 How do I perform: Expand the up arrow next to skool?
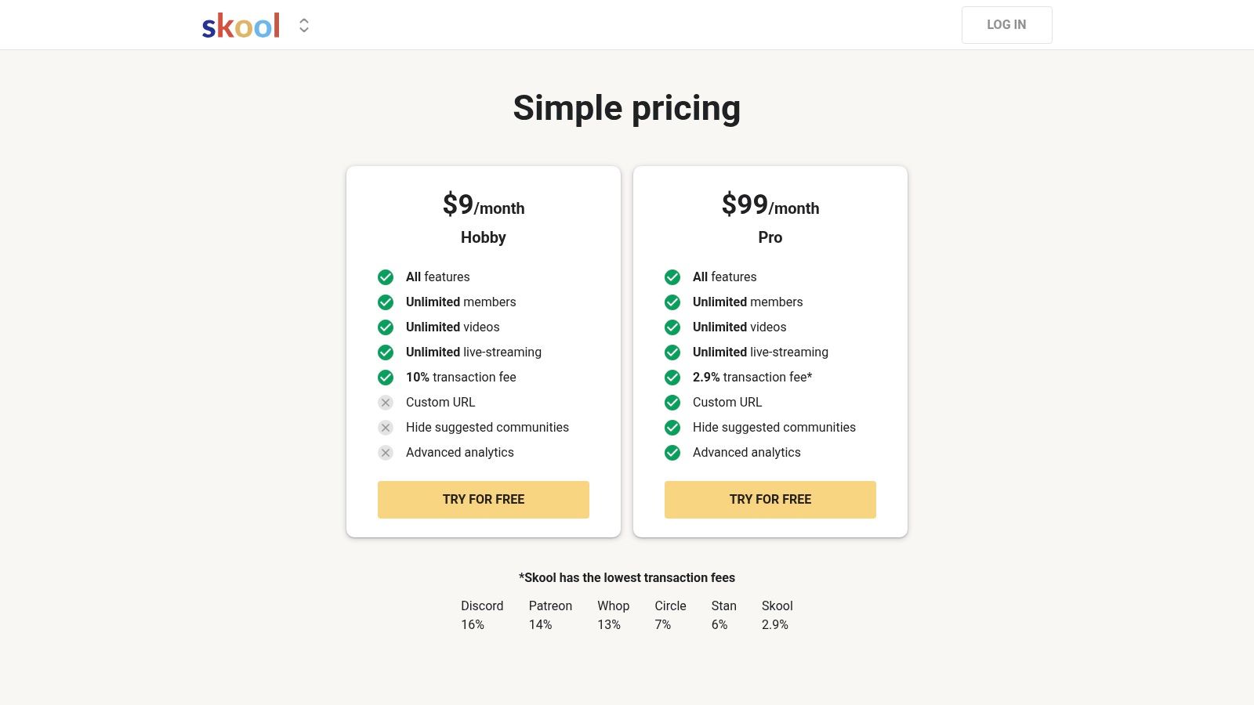(x=303, y=21)
